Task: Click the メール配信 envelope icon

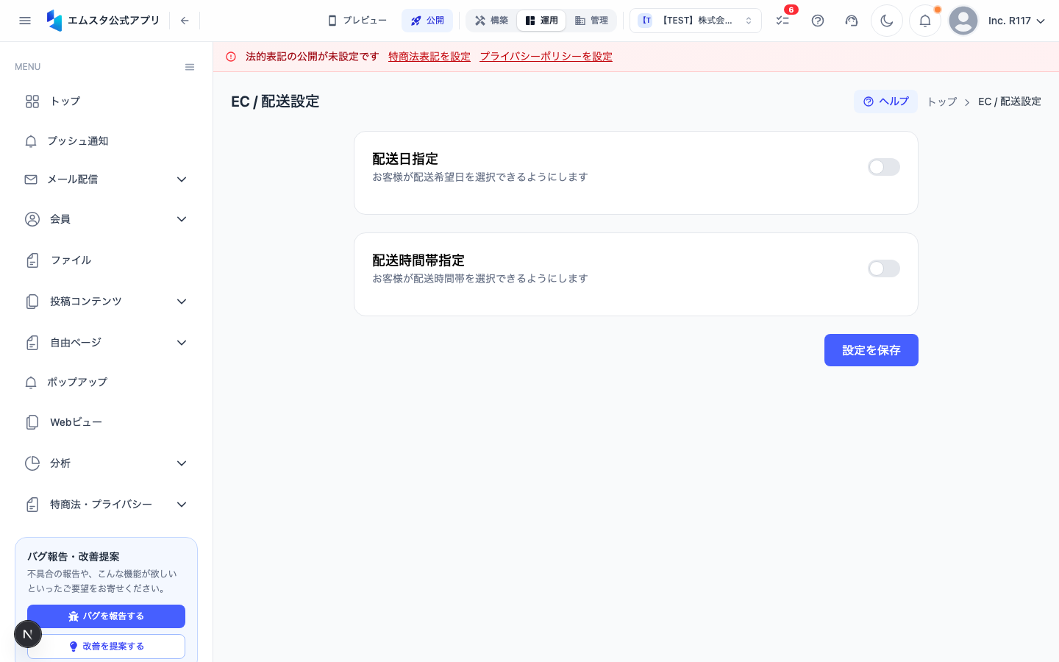Action: coord(31,179)
